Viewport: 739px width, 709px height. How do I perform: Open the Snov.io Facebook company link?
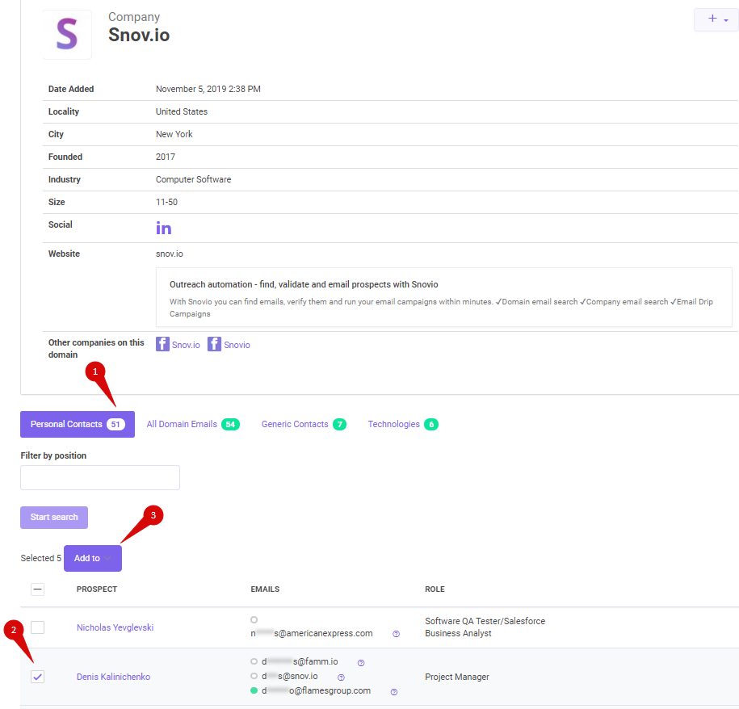pos(186,345)
